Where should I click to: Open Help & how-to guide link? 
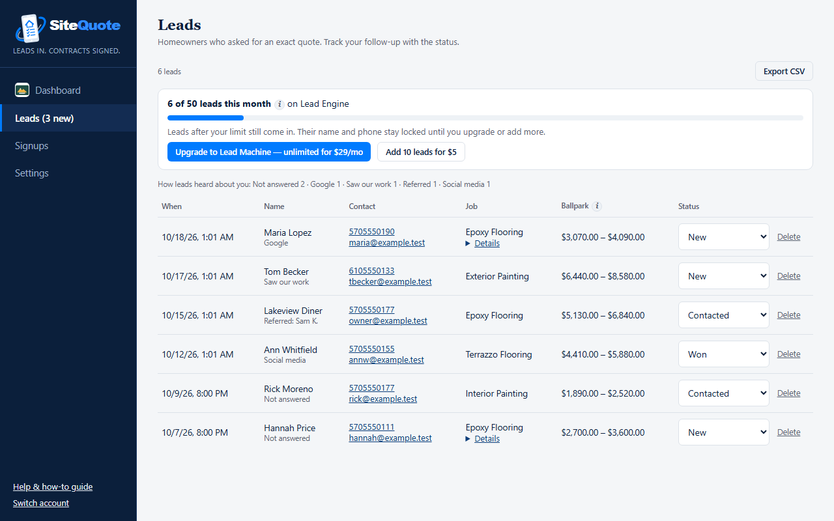tap(53, 487)
